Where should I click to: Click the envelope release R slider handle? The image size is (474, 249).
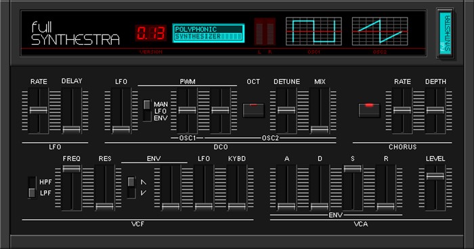click(x=386, y=206)
